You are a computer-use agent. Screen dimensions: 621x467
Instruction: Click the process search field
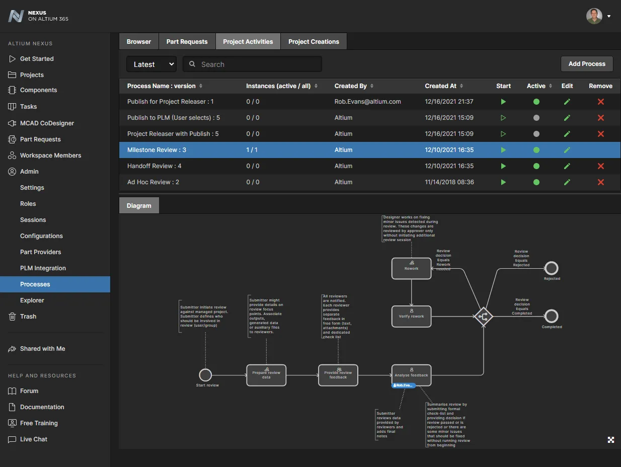pyautogui.click(x=252, y=64)
